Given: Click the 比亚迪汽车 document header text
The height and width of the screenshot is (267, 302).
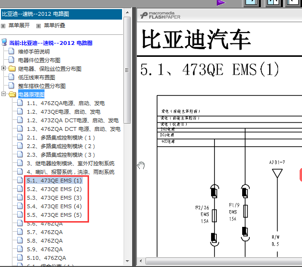Looking at the screenshot, I should 196,39.
